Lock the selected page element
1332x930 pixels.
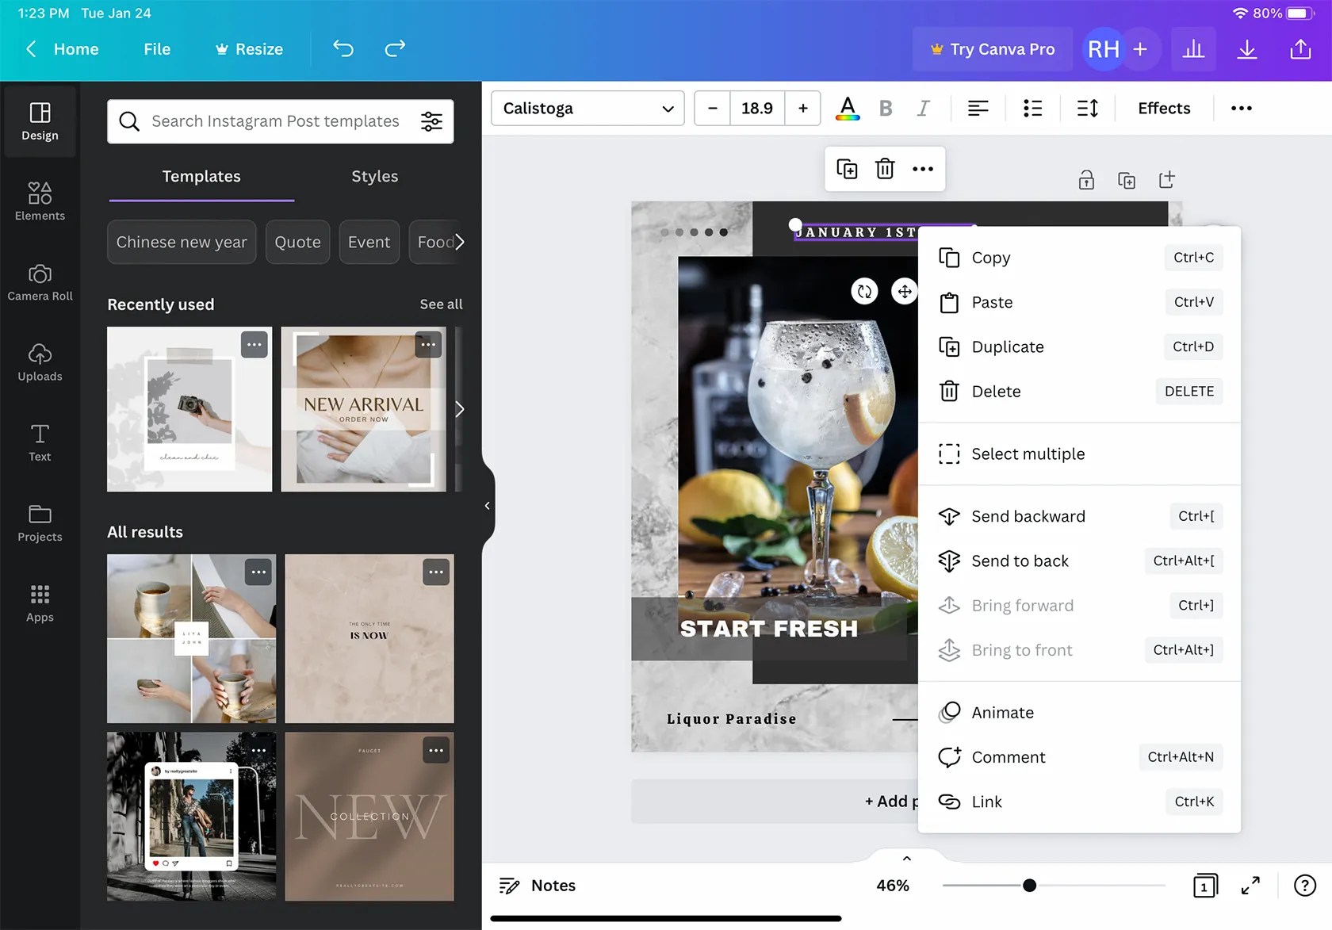pyautogui.click(x=1086, y=179)
